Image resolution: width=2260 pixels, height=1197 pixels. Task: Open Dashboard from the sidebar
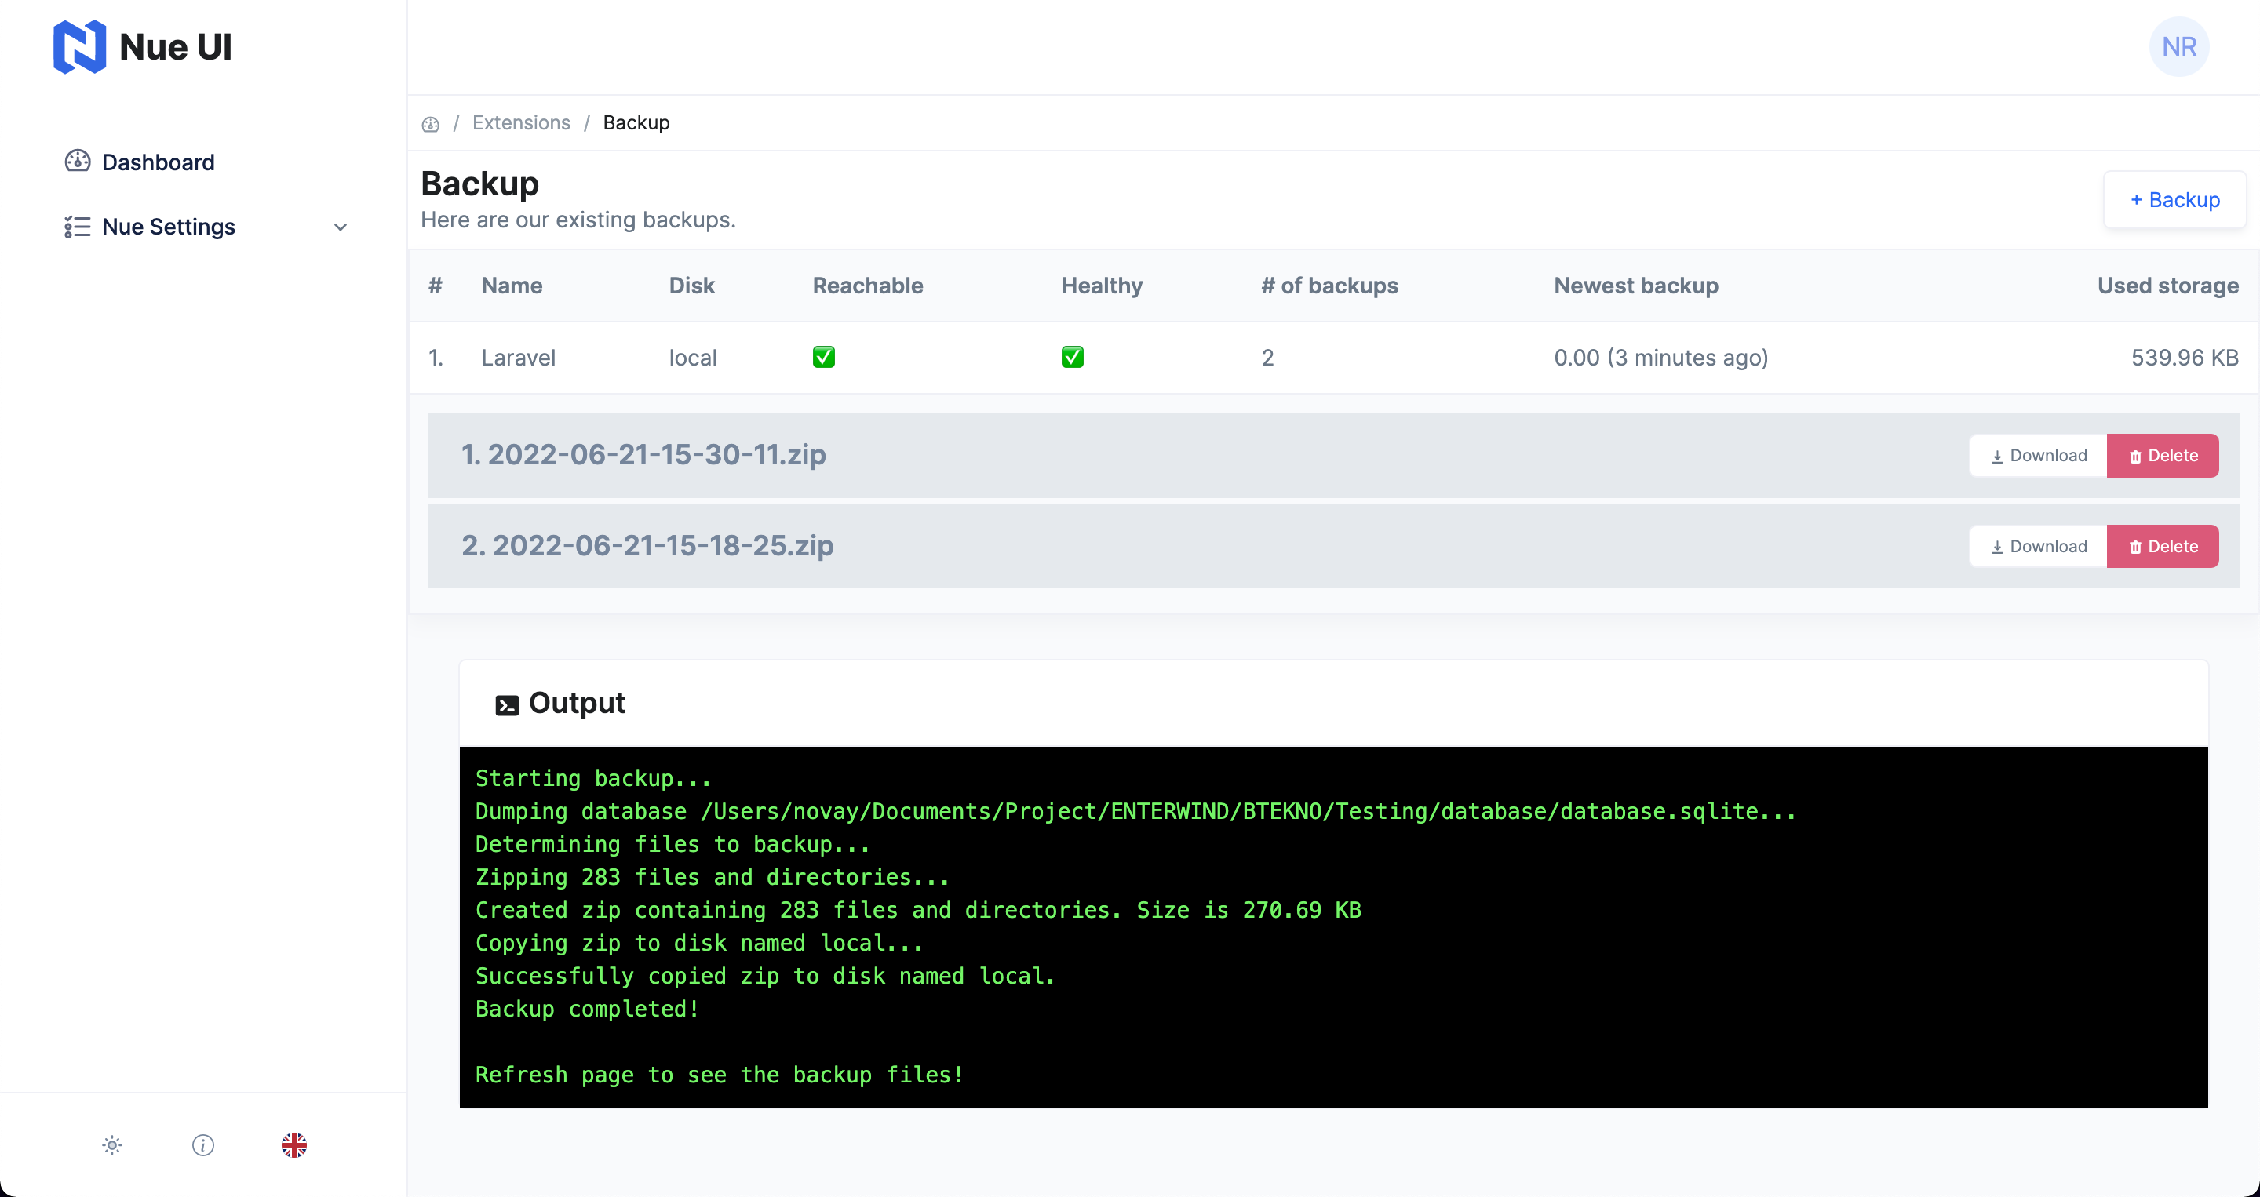[157, 162]
